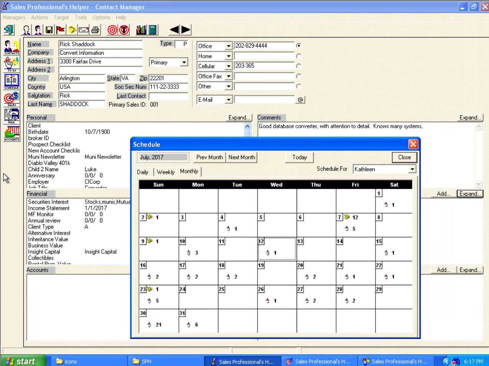
Task: Click Personal list scrollbar up arrow
Action: pyautogui.click(x=248, y=126)
